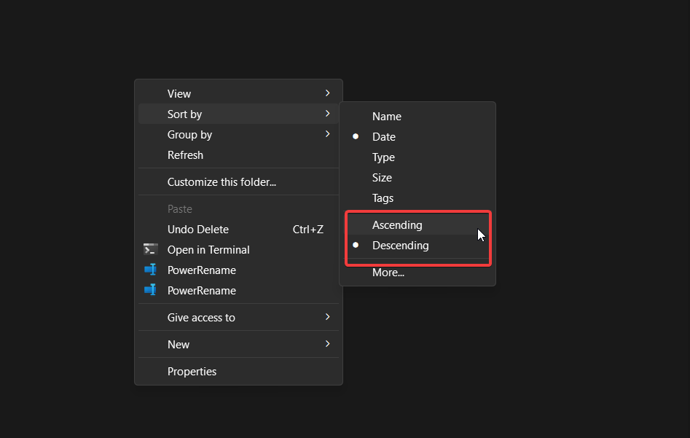Image resolution: width=690 pixels, height=438 pixels.
Task: Click the first PowerRename icon
Action: pos(151,270)
